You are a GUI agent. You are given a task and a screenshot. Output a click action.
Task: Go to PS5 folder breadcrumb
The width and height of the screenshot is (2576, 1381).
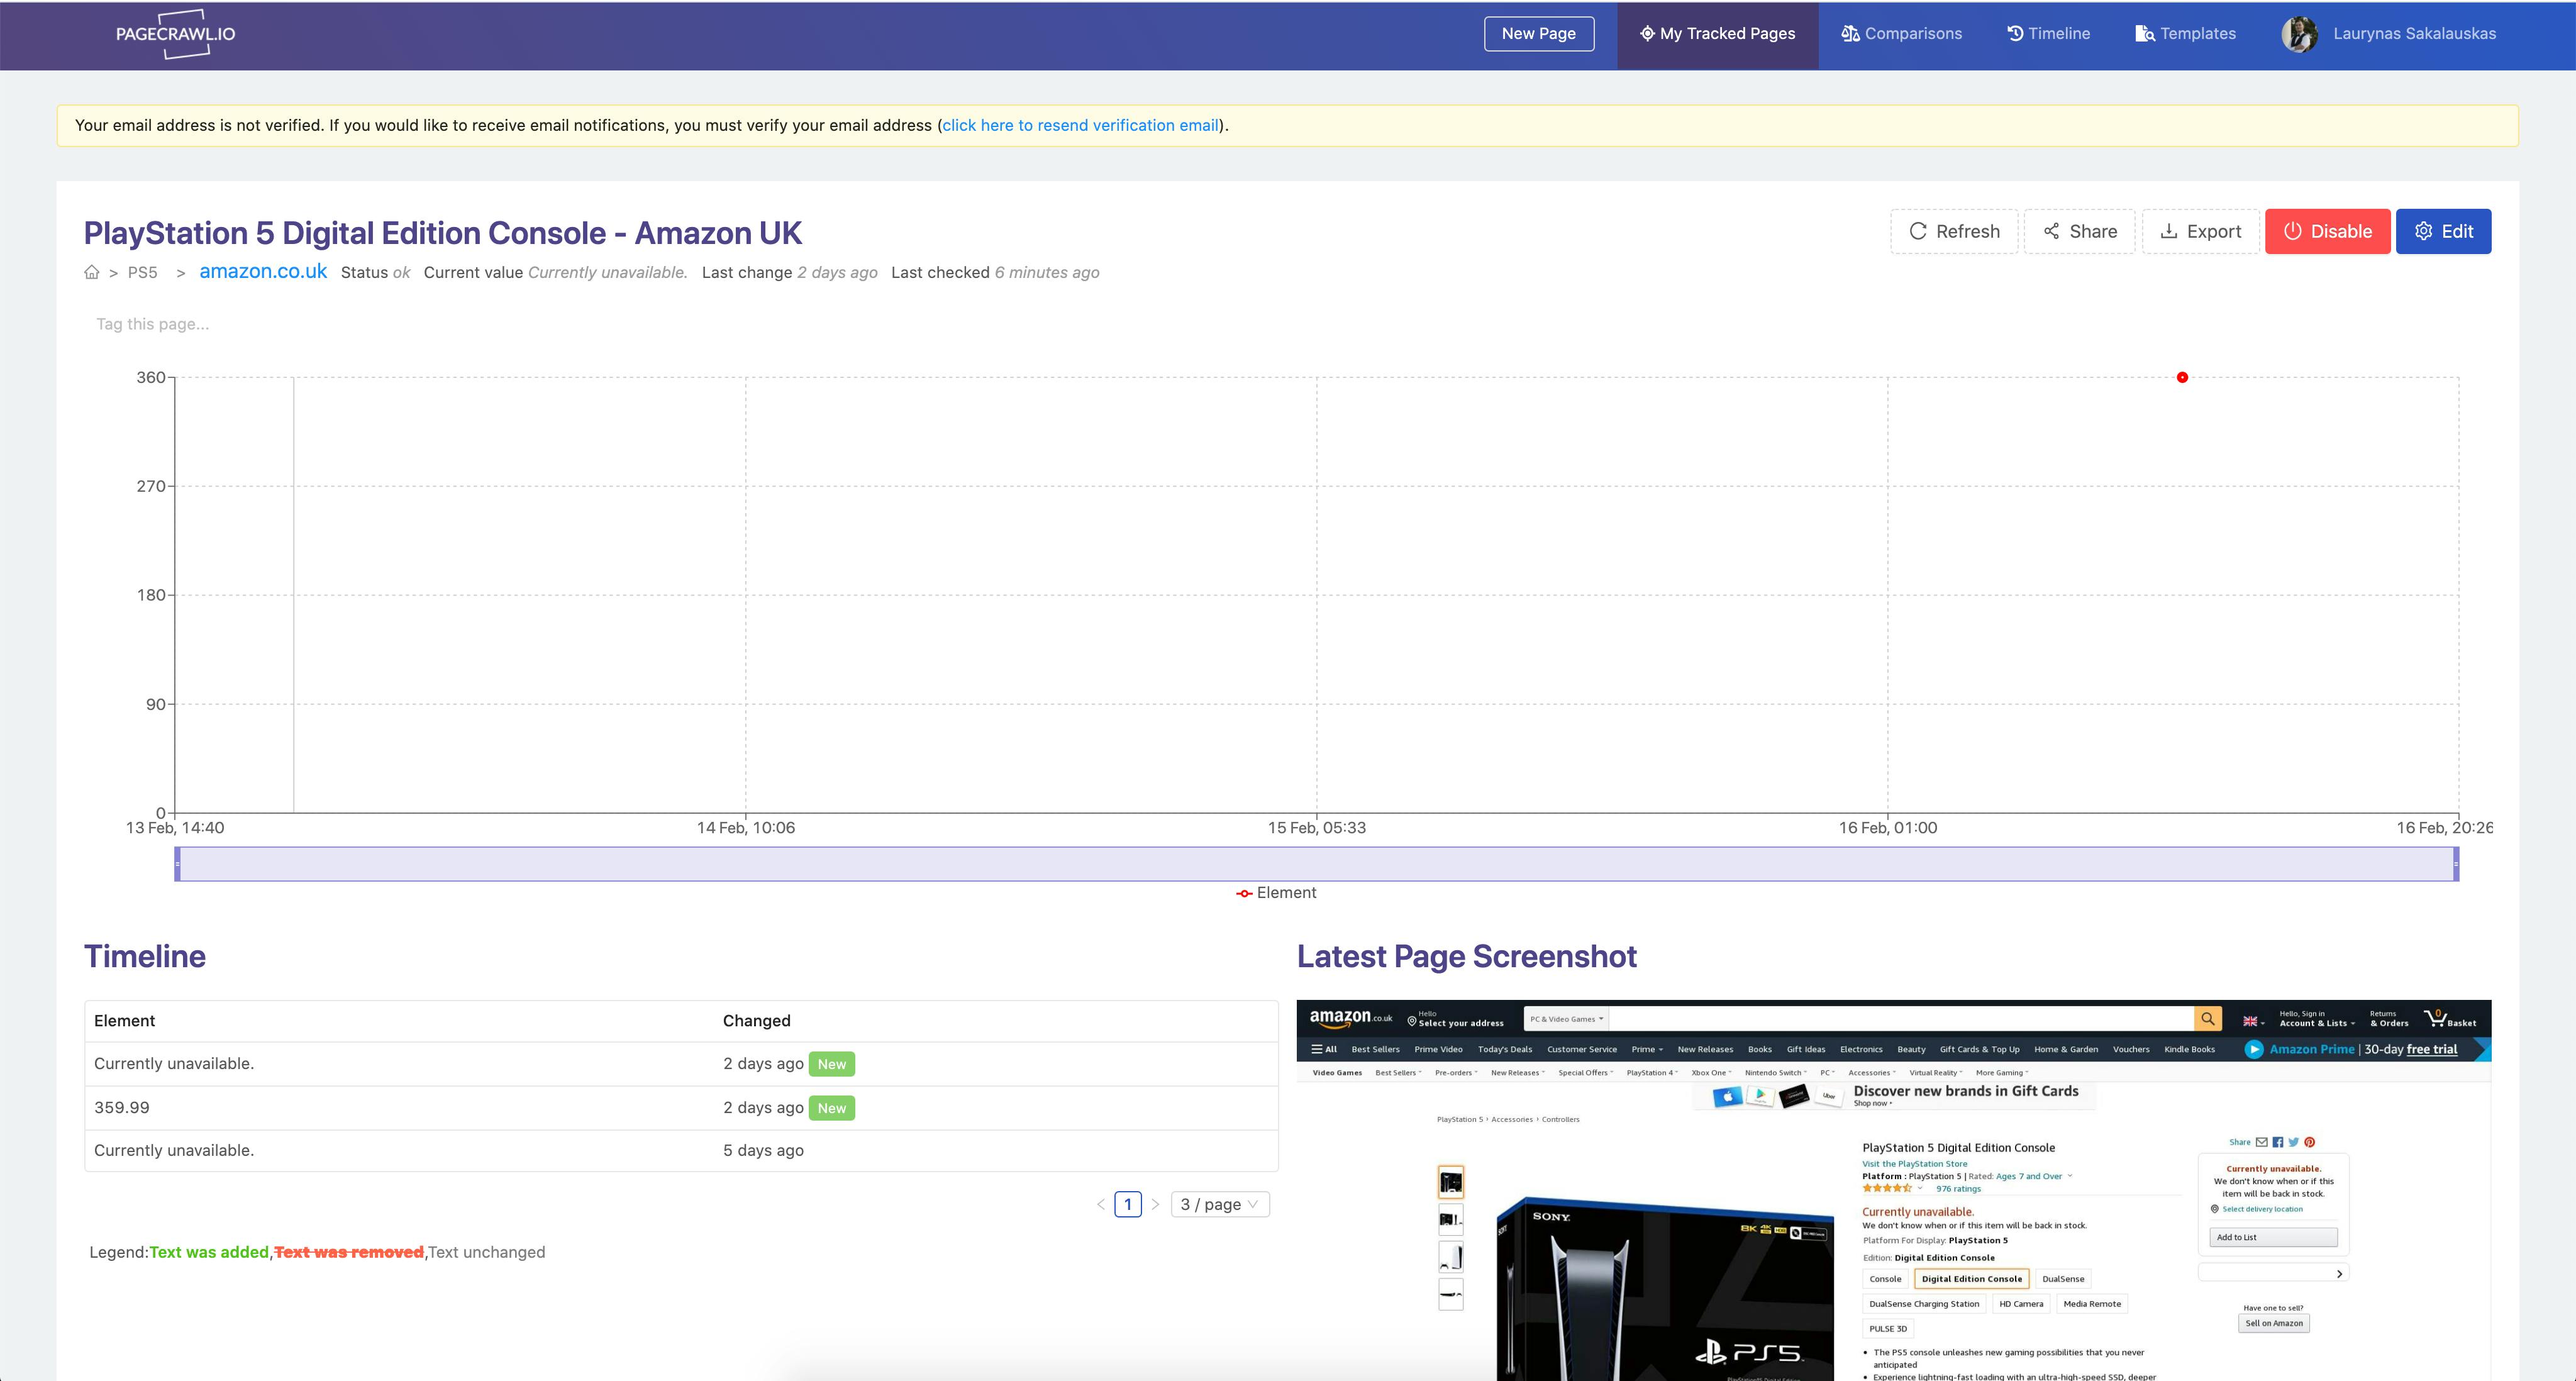click(x=143, y=272)
